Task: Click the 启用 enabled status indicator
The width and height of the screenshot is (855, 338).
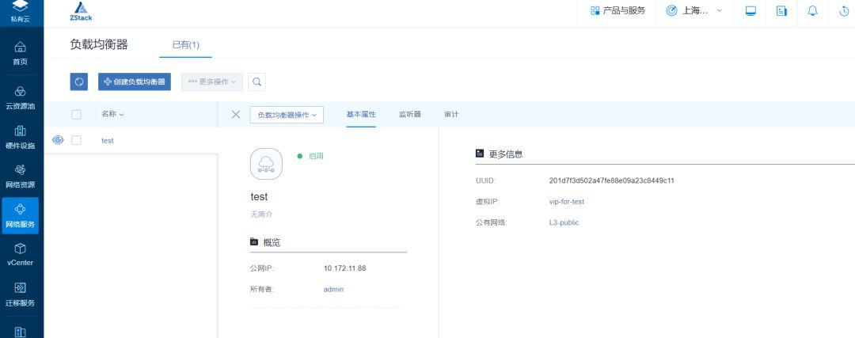Action: (x=310, y=156)
